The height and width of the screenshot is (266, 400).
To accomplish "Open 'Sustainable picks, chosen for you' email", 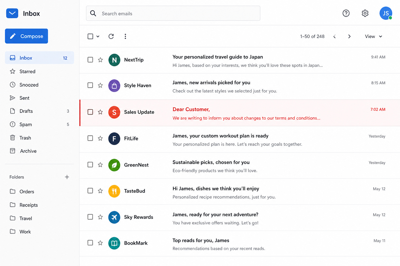I will tap(211, 162).
